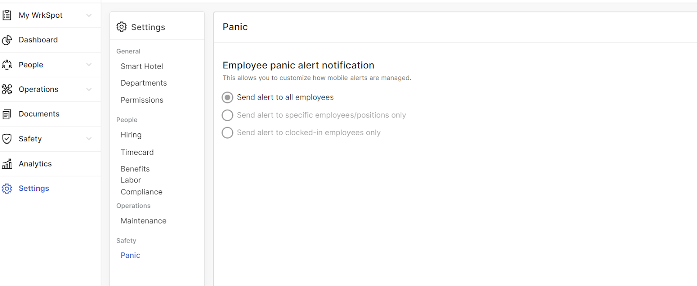Open the Dashboard via its pie chart icon
This screenshot has height=286, width=697.
click(x=7, y=40)
